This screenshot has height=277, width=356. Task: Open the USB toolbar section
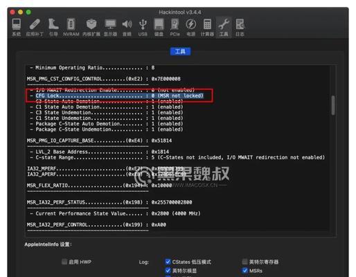point(143,27)
